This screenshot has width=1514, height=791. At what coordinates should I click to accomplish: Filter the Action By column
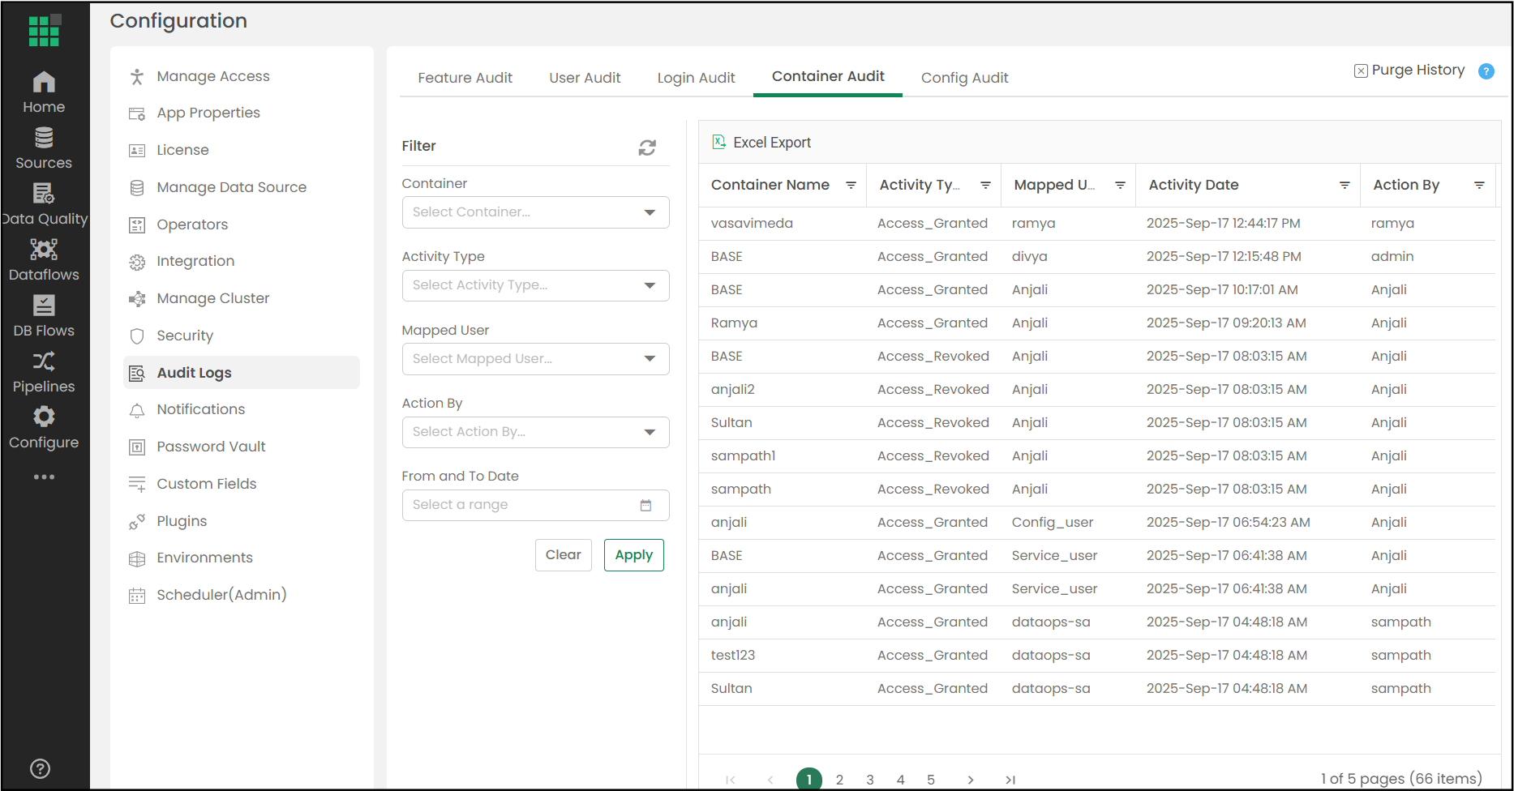click(x=1479, y=185)
